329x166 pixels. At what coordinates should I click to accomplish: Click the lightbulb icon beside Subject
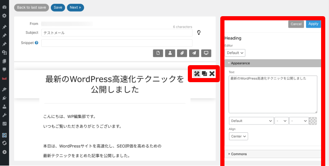click(199, 33)
